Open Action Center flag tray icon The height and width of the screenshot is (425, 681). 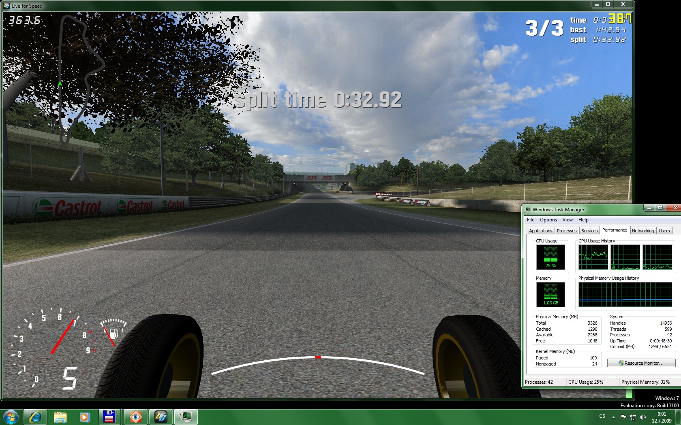tap(623, 417)
